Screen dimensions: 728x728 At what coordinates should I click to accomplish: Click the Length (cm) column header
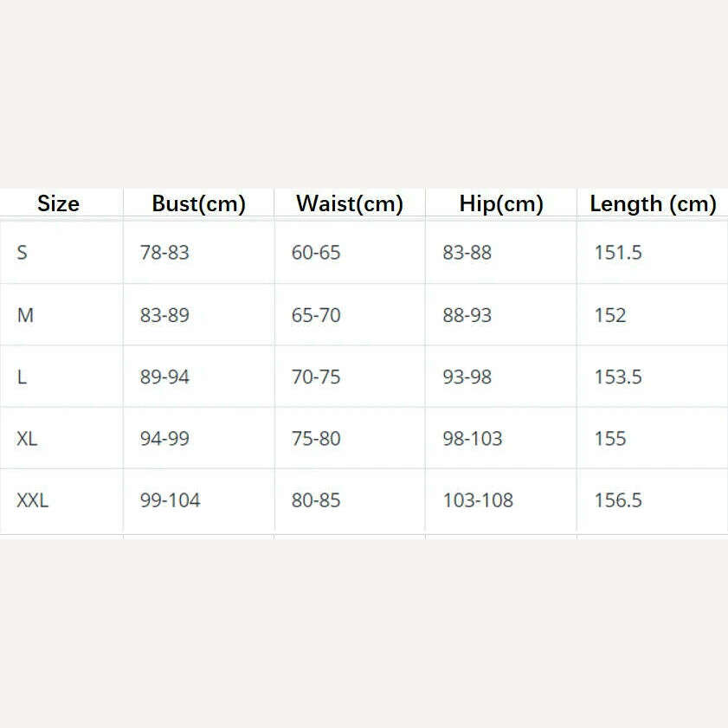pos(653,204)
